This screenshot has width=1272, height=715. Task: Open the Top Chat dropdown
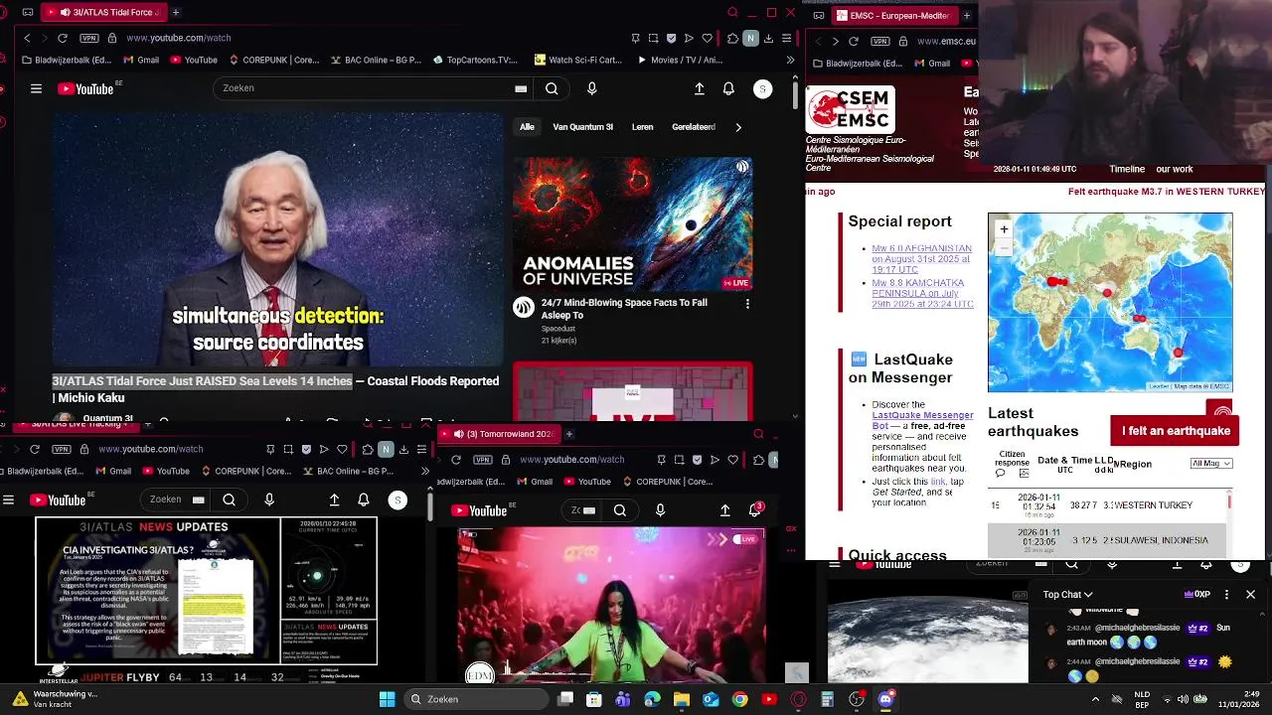pos(1068,595)
